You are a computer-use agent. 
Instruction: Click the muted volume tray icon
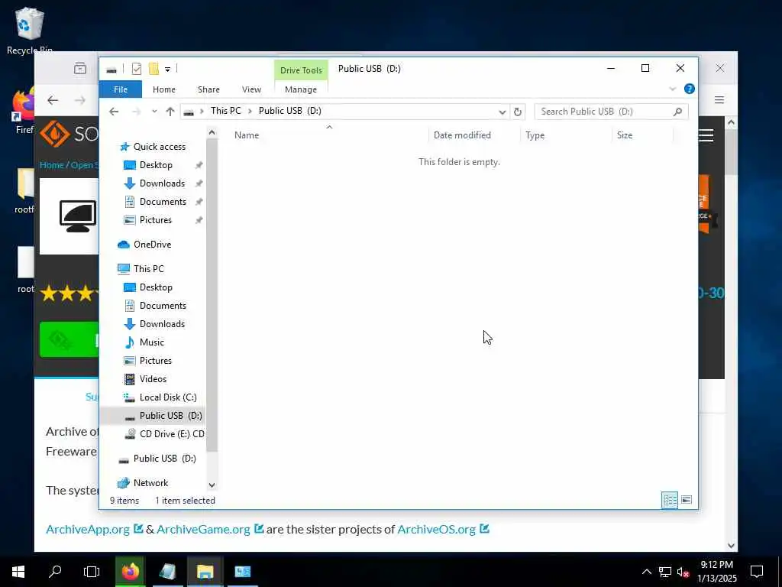coord(683,572)
